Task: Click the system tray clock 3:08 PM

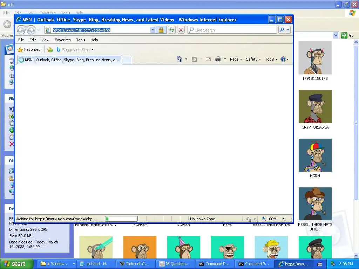Action: pyautogui.click(x=346, y=264)
